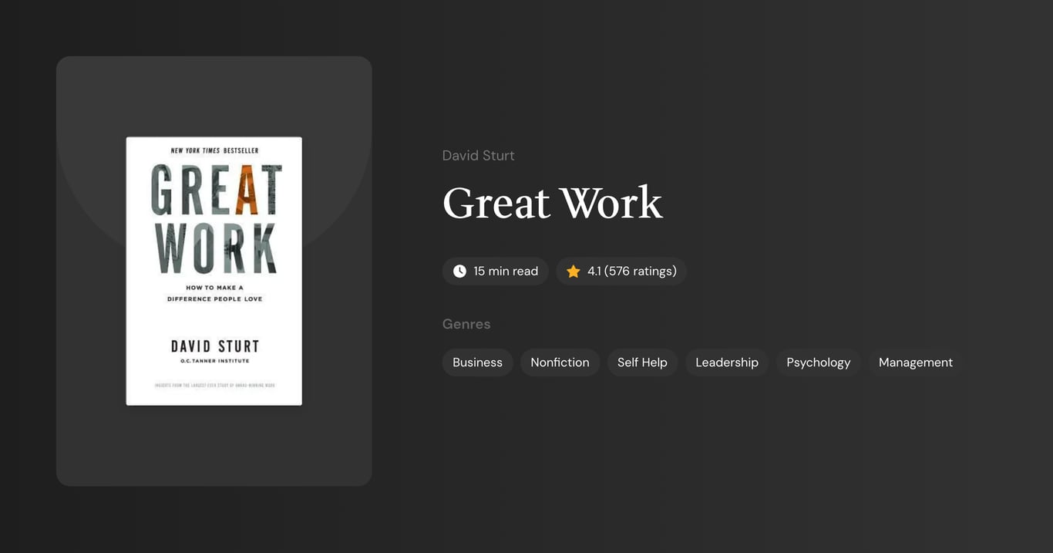Click the David Sturt name on book cover
The height and width of the screenshot is (553, 1053).
point(214,346)
